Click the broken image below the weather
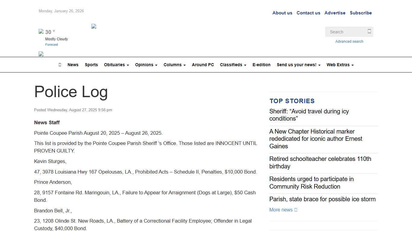The image size is (412, 231). point(41,54)
